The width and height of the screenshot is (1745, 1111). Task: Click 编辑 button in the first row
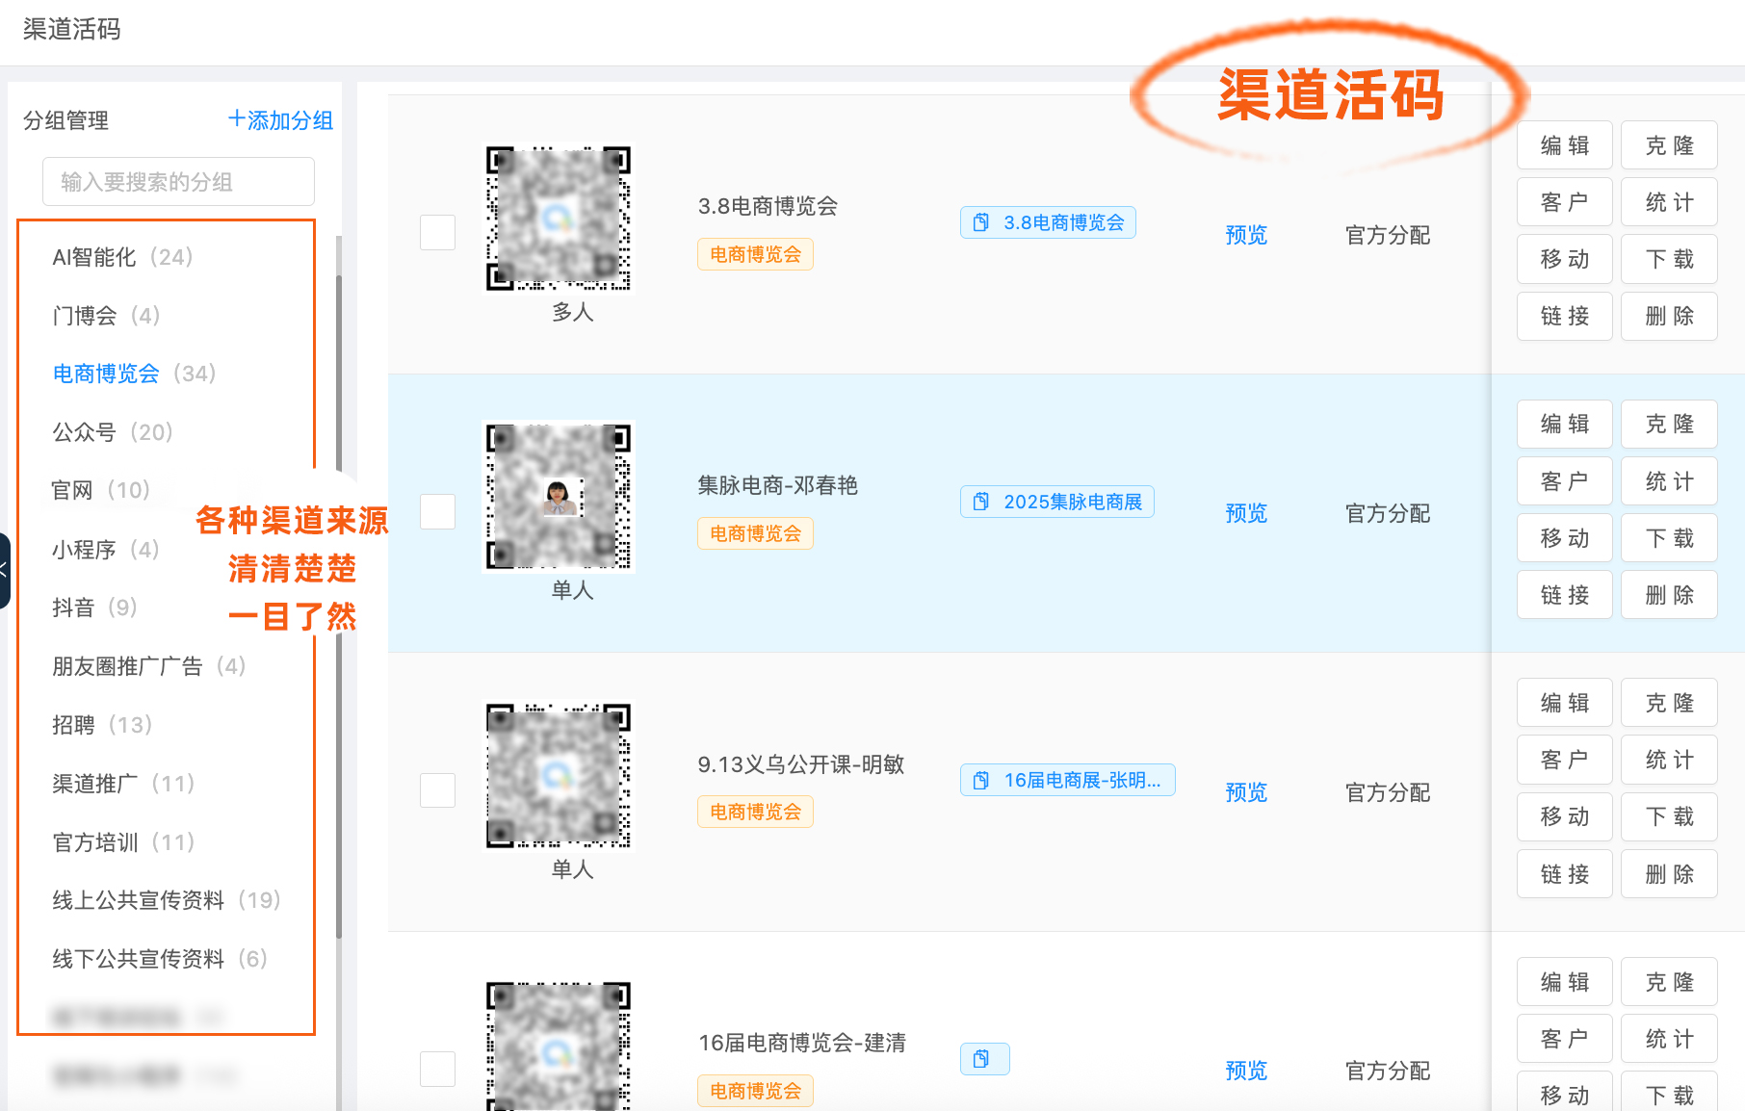(1564, 145)
